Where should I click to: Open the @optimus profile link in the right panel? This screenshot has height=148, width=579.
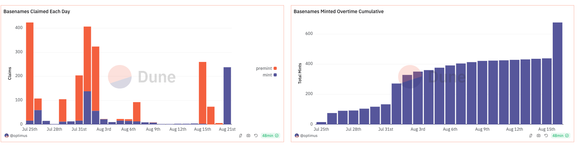tap(309, 136)
